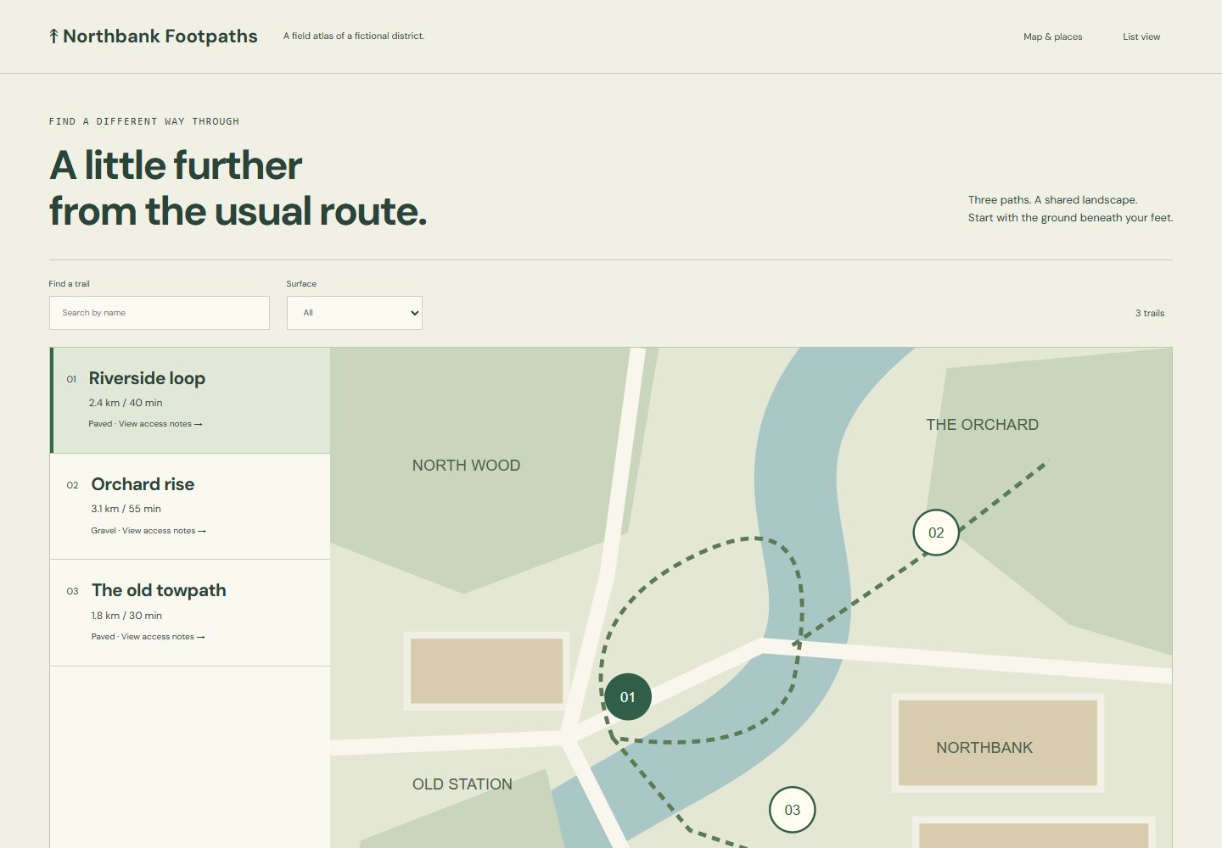Click the "Surface" filter label

(x=301, y=284)
